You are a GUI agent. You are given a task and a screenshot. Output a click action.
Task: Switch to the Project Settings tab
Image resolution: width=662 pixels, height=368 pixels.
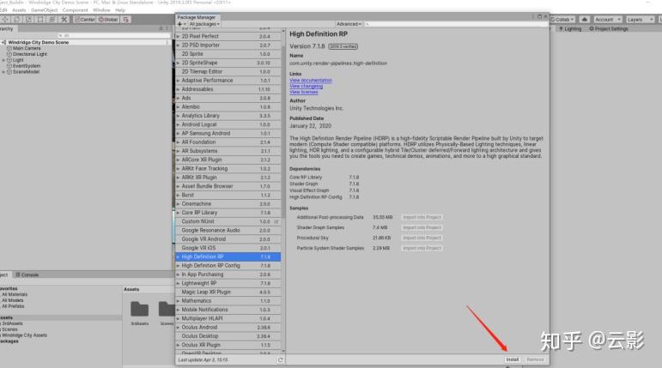(x=609, y=28)
